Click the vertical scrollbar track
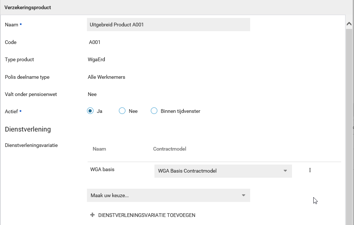 pyautogui.click(x=349, y=128)
